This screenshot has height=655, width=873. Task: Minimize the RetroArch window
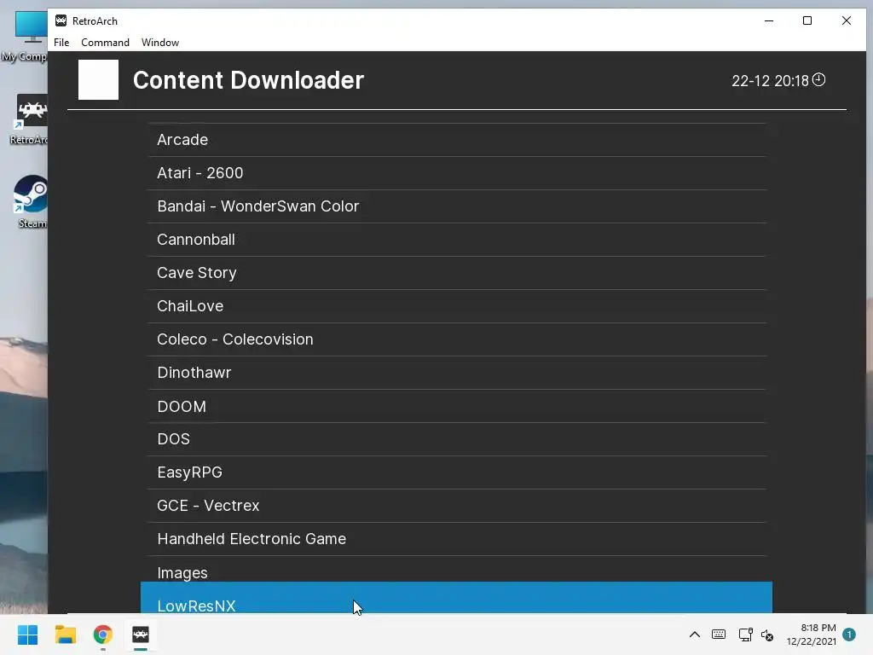click(x=769, y=20)
